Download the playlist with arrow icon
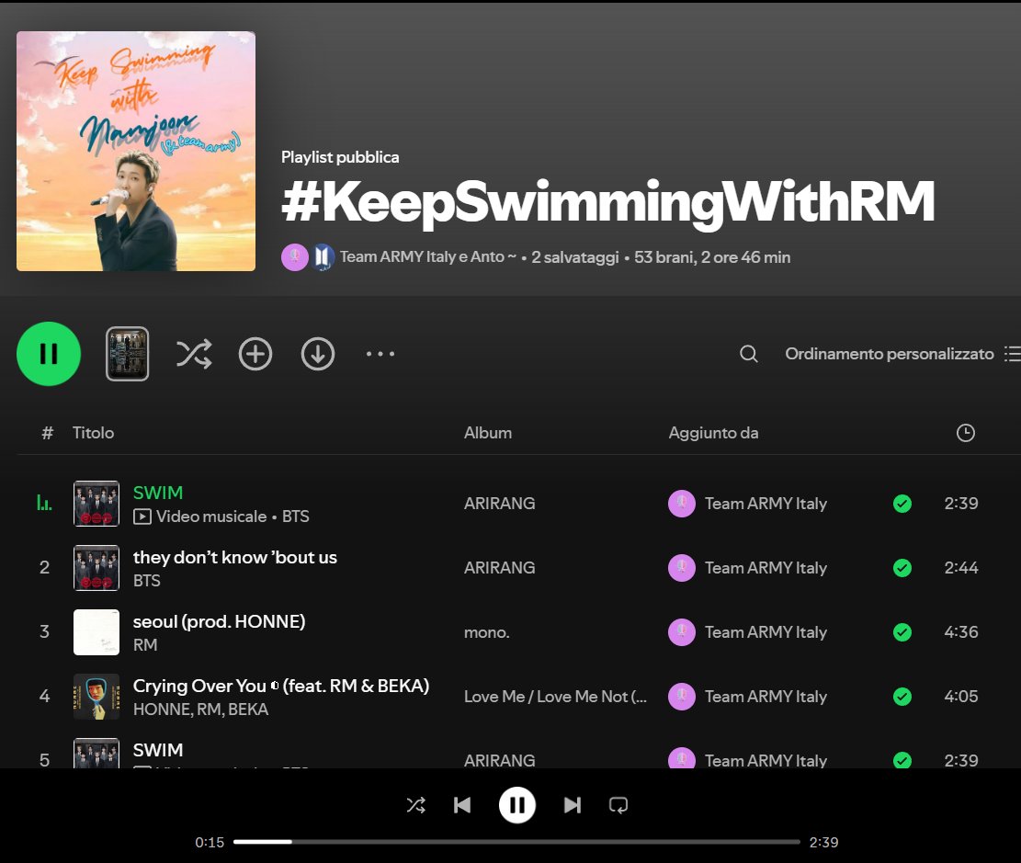Viewport: 1021px width, 863px height. [318, 354]
